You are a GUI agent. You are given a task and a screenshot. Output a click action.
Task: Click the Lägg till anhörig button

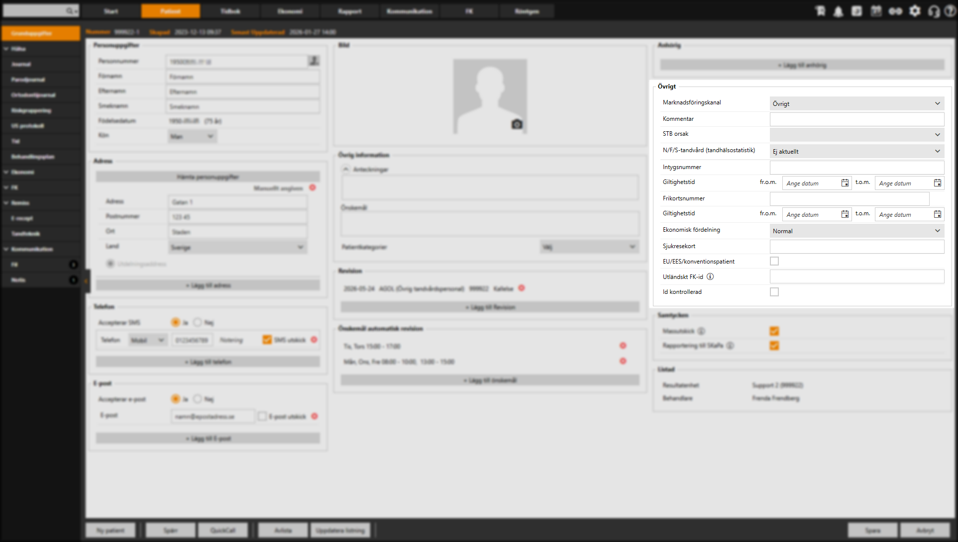[x=802, y=65]
